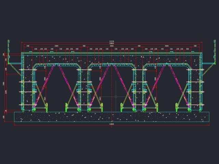Screen dimensions: 219x164
Task: Select the left cantilever platform bracket
Action: point(15,69)
